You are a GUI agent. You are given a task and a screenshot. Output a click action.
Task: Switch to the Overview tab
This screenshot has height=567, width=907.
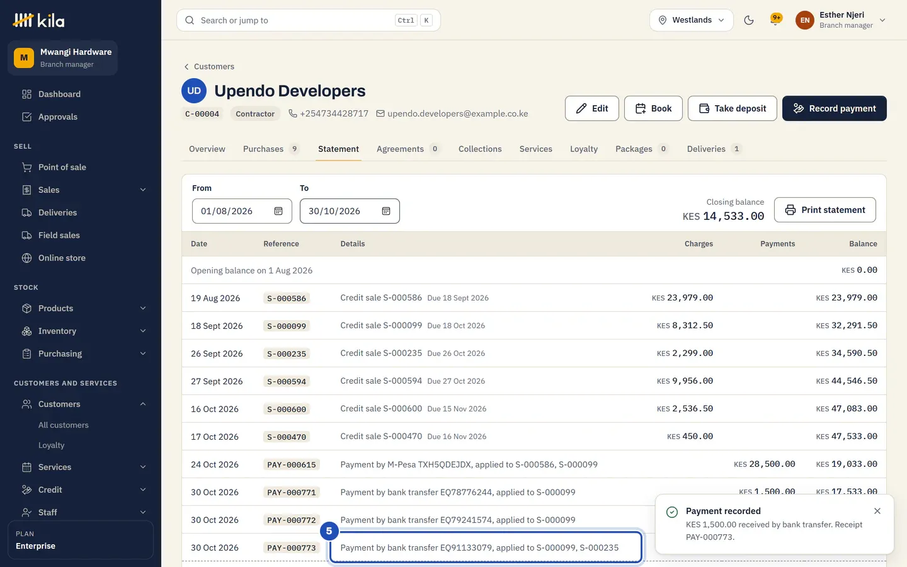[207, 149]
